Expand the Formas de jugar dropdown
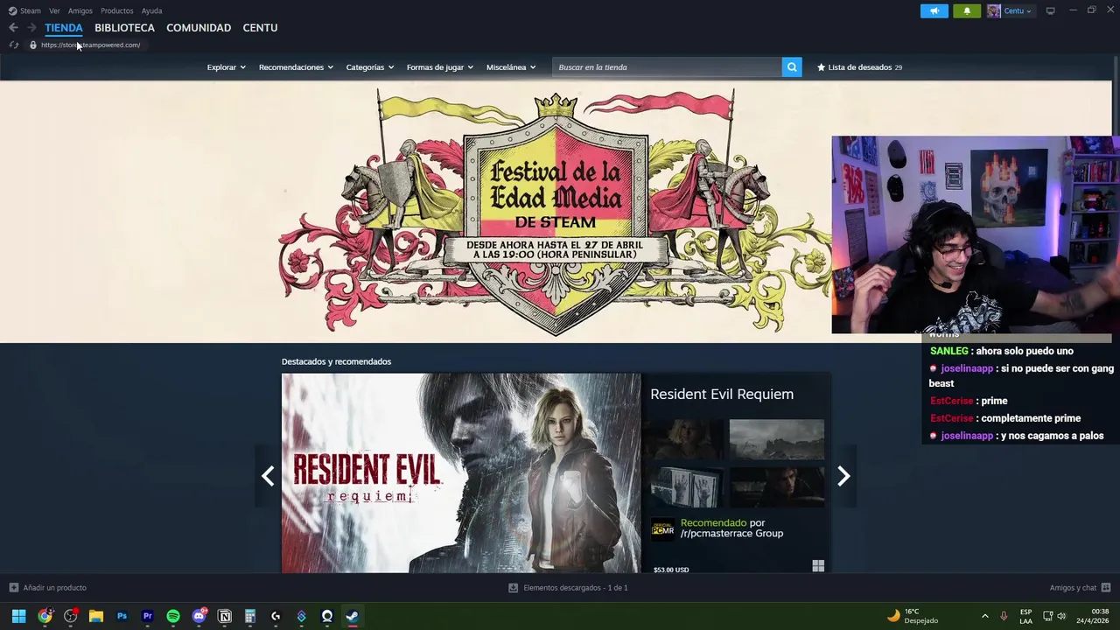 tap(439, 67)
